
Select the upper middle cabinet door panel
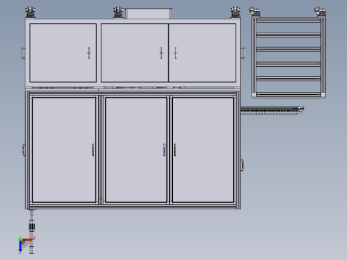(135, 53)
